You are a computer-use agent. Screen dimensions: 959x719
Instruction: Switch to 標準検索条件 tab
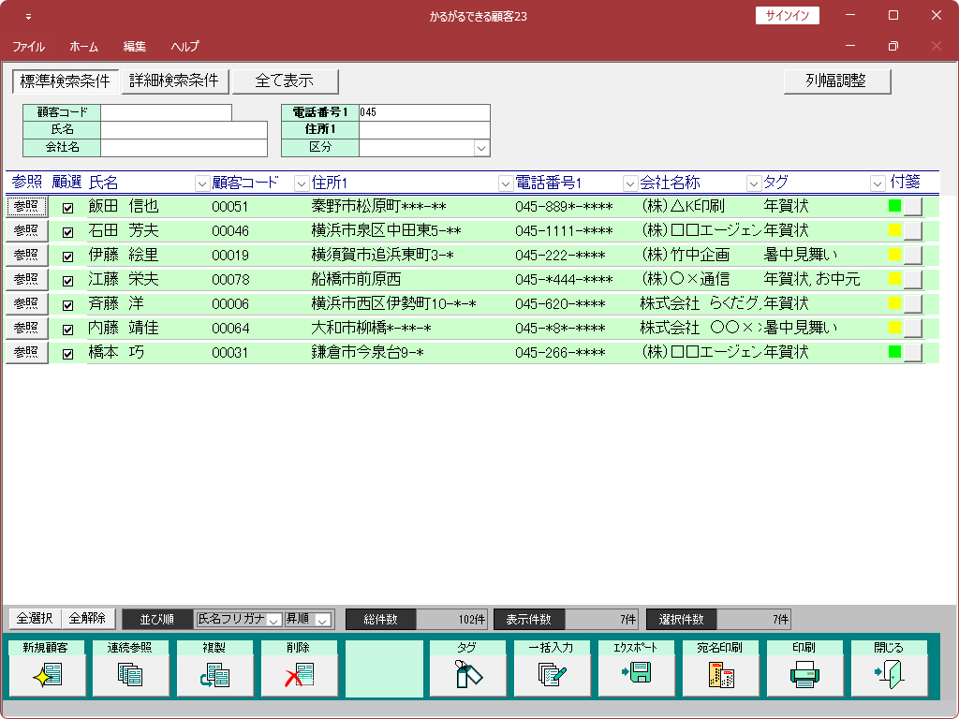(66, 81)
